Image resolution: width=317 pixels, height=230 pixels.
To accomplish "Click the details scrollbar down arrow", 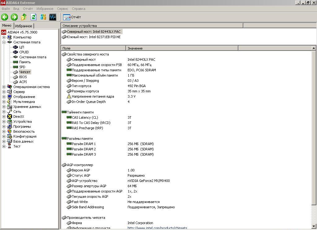I will (314, 226).
